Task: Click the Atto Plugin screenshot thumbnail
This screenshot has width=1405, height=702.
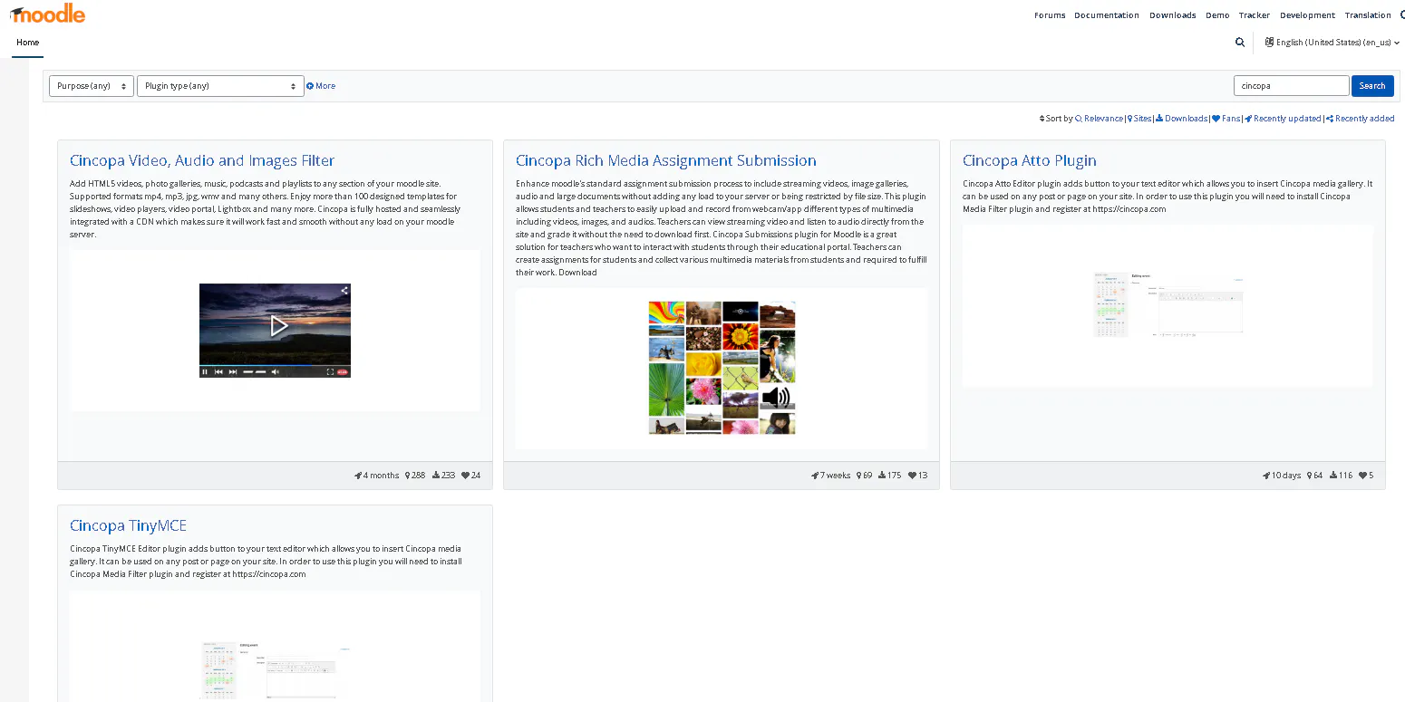Action: click(1168, 305)
